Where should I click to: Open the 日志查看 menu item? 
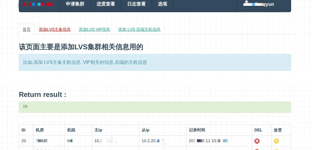(x=136, y=4)
